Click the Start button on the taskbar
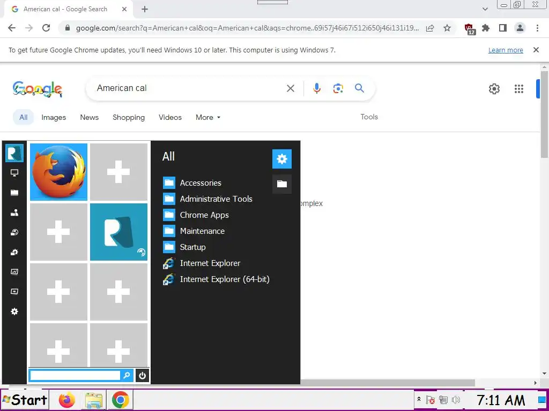The width and height of the screenshot is (549, 411). click(x=25, y=400)
